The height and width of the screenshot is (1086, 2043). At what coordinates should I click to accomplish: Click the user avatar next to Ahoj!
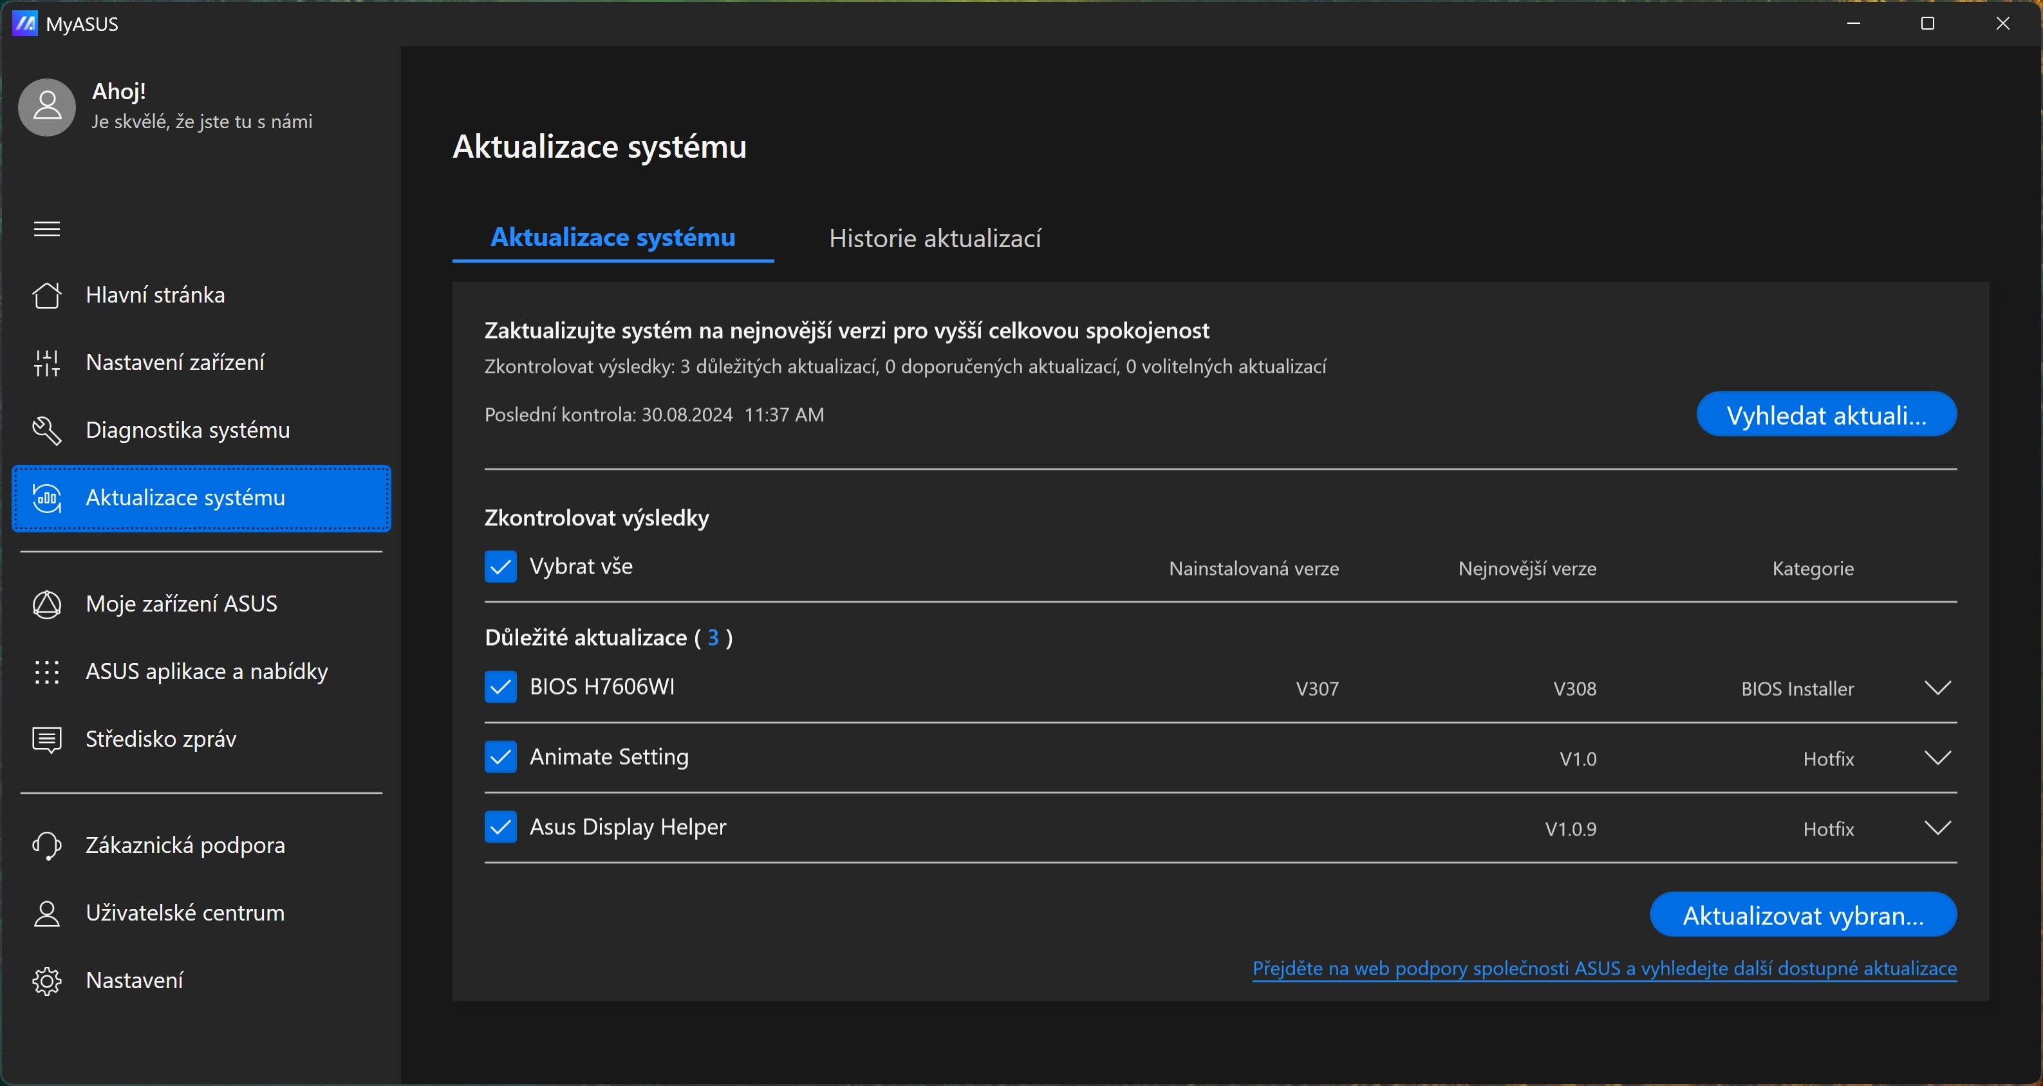click(x=46, y=106)
